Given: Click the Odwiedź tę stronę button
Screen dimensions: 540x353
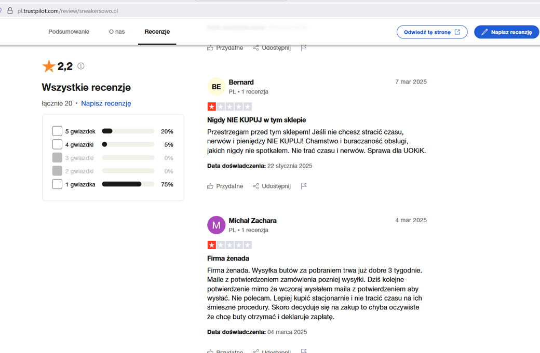Looking at the screenshot, I should 432,32.
